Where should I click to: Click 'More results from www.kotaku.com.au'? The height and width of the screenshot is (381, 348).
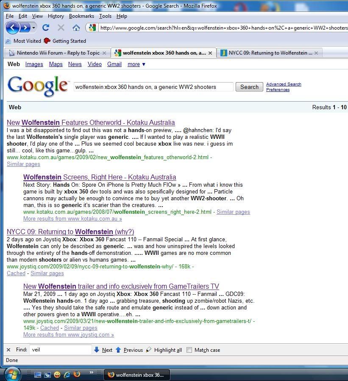pyautogui.click(x=72, y=219)
